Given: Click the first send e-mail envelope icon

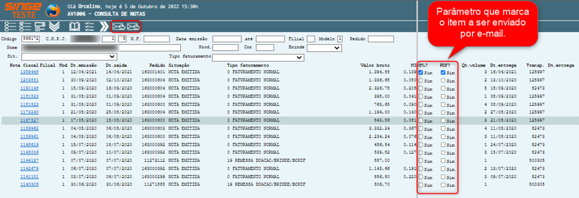Looking at the screenshot, I should [x=118, y=26].
